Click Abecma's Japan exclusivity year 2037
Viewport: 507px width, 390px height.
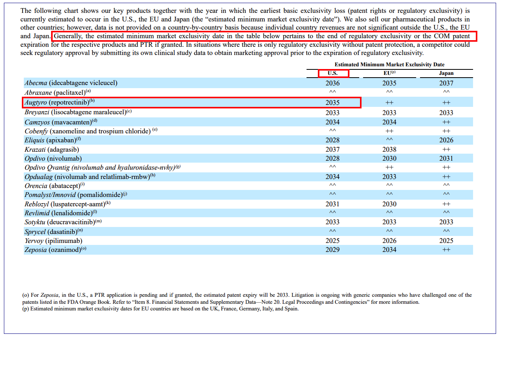point(446,83)
